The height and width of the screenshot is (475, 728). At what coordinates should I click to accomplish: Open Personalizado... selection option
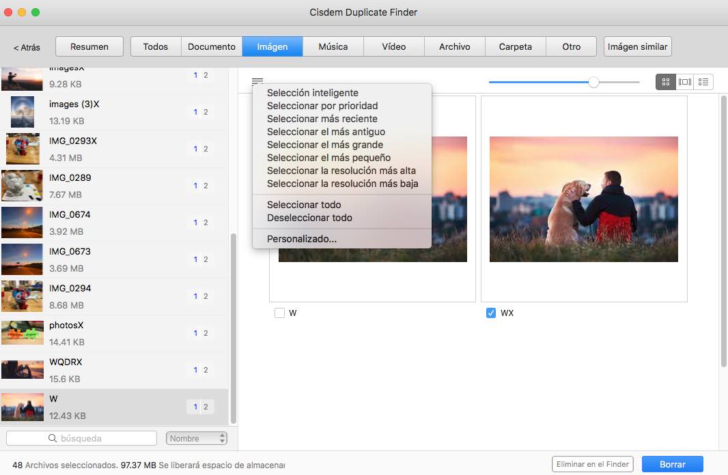click(x=301, y=239)
